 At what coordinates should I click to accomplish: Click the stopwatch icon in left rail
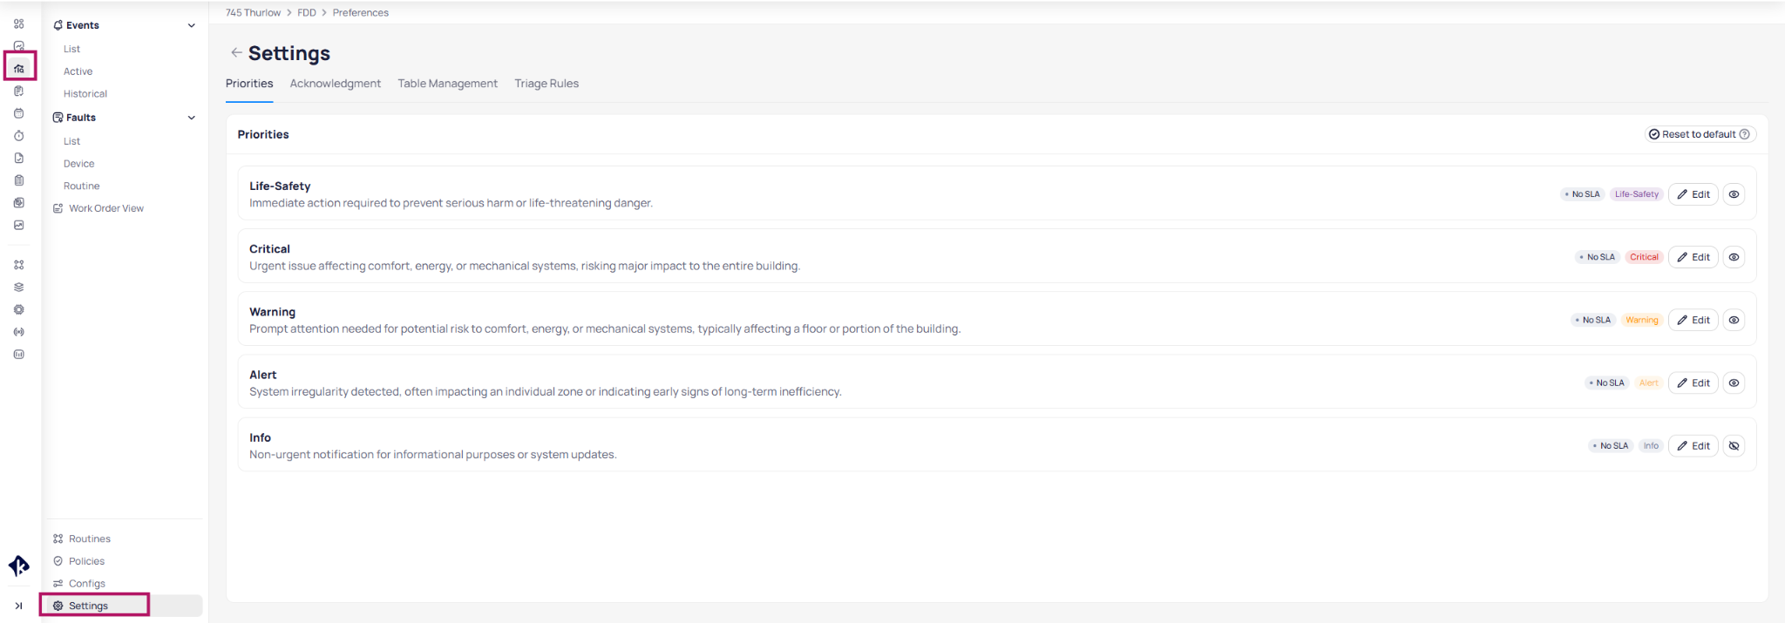pos(19,136)
